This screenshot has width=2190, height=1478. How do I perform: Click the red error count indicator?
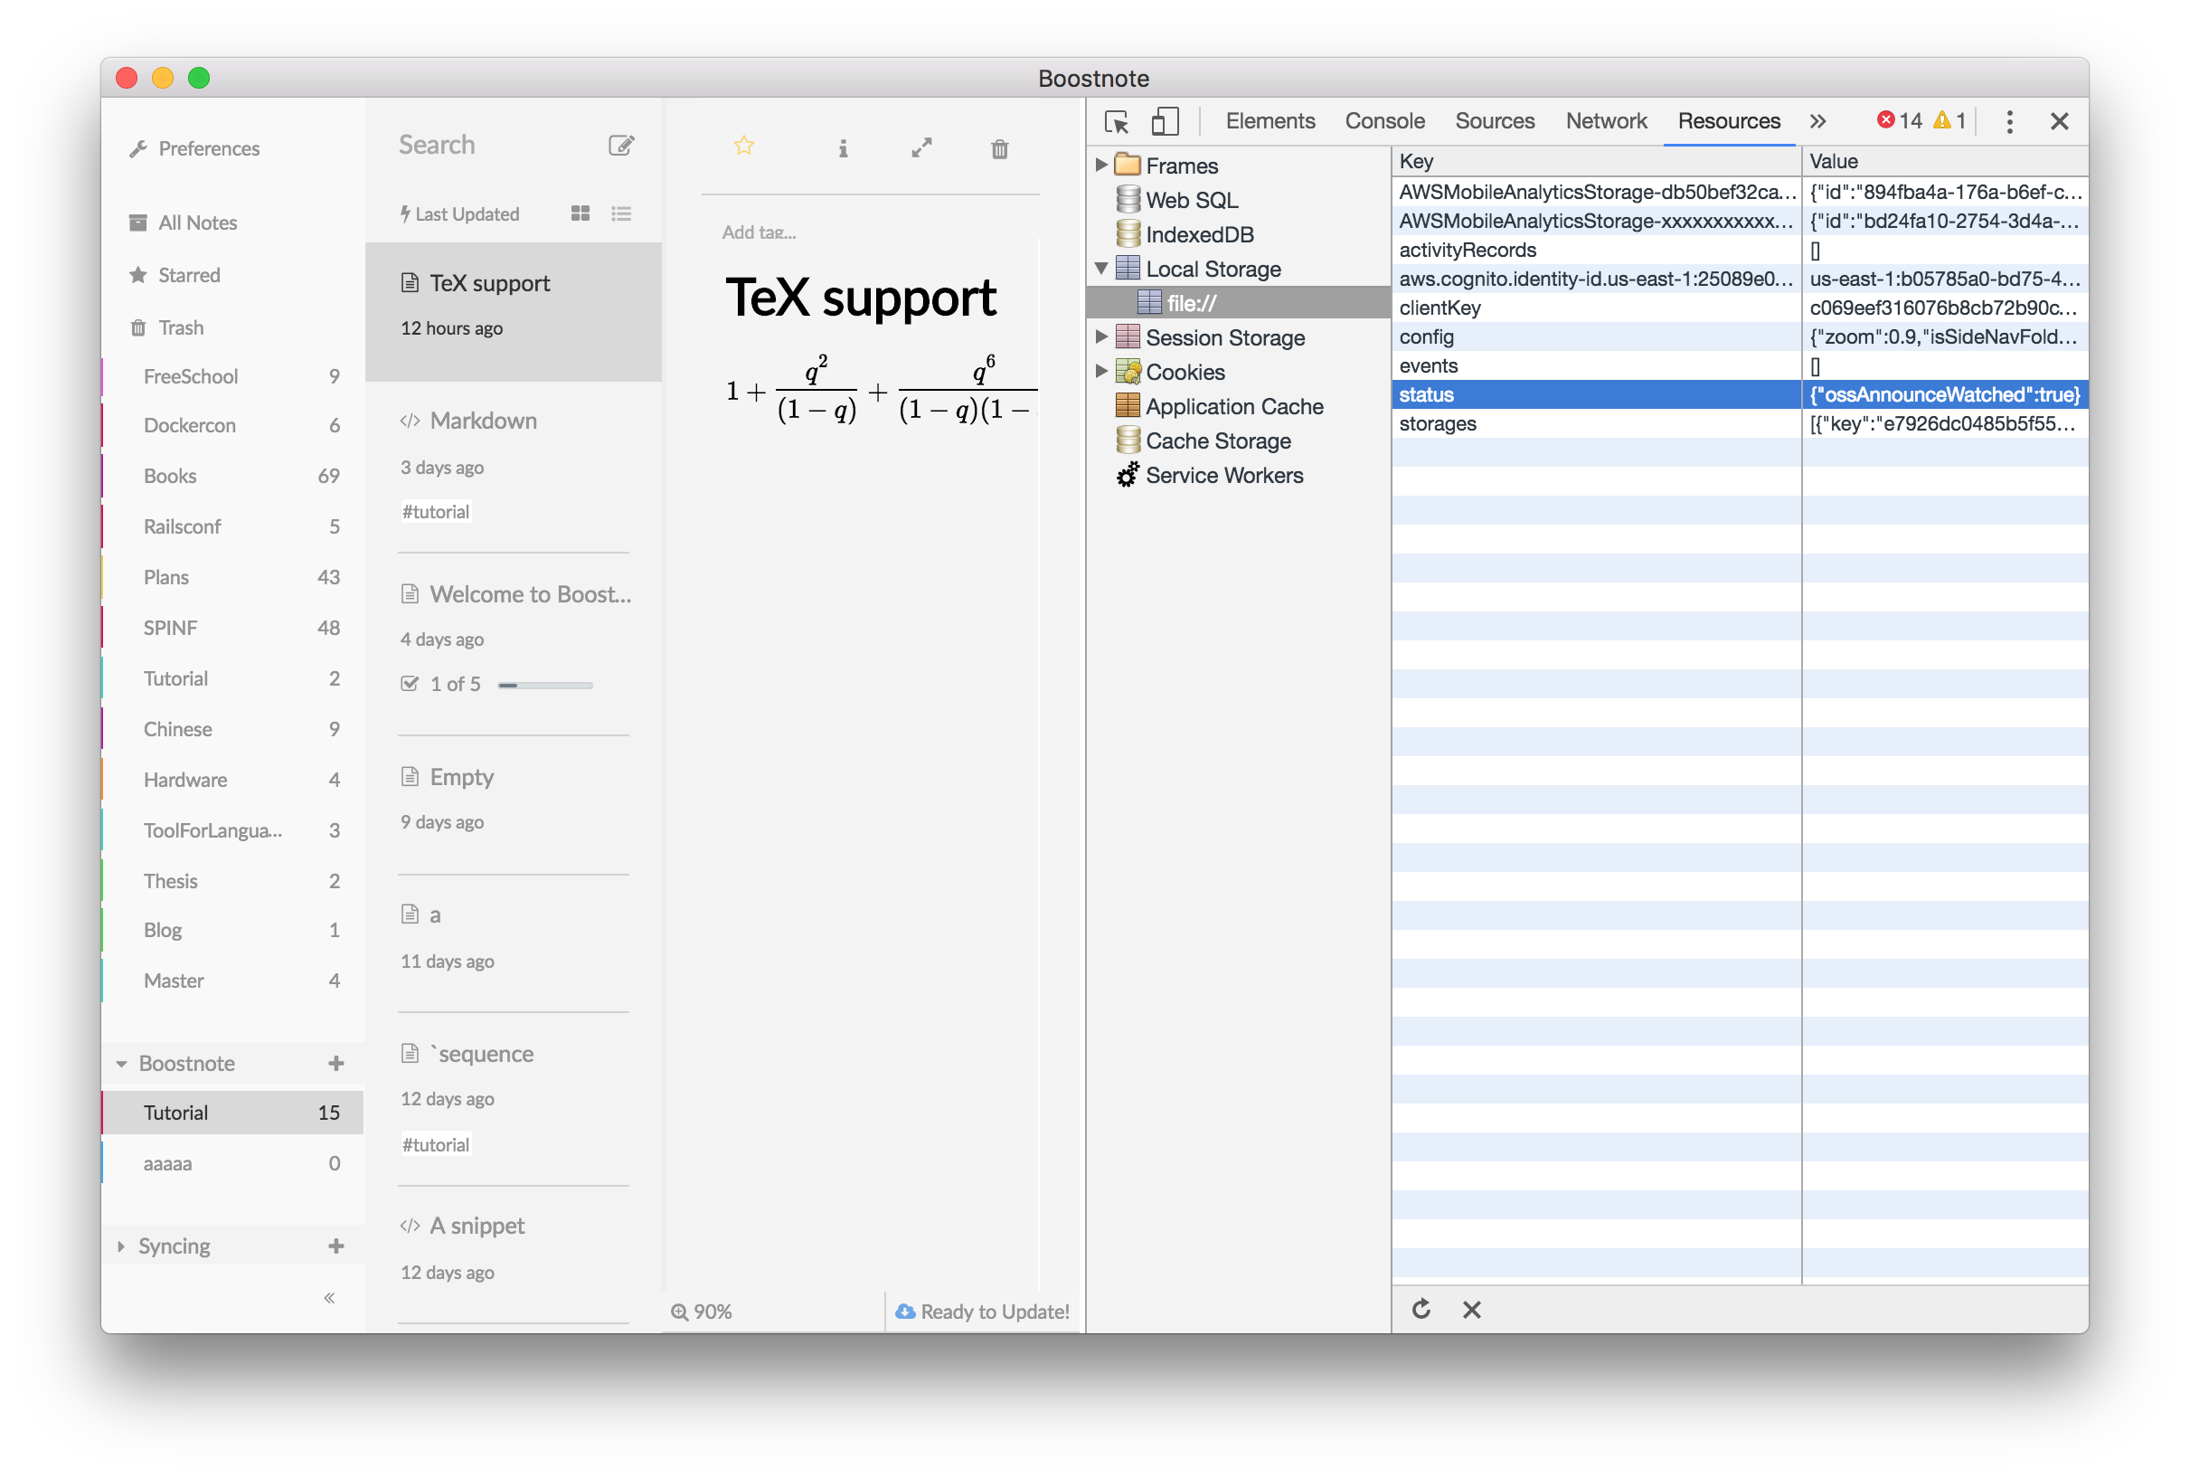pyautogui.click(x=1898, y=120)
